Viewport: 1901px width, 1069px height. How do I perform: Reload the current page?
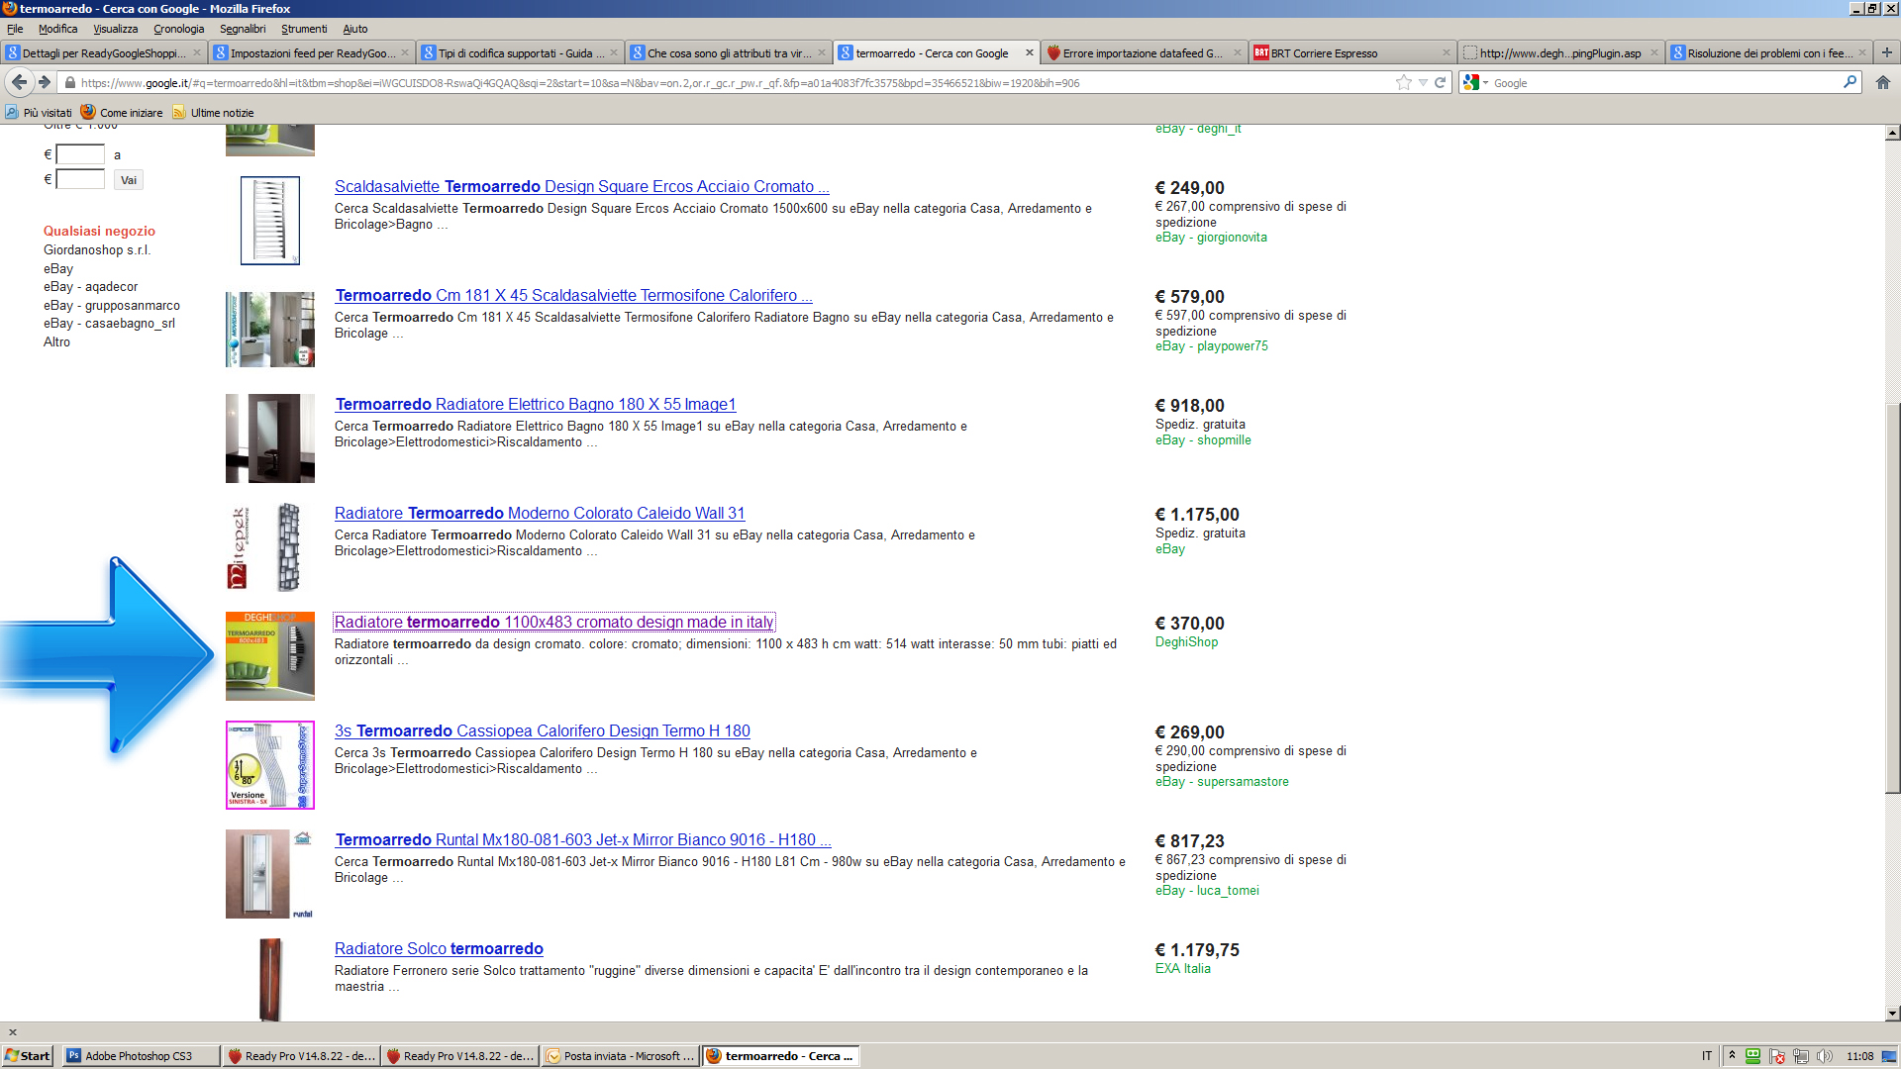(1440, 82)
